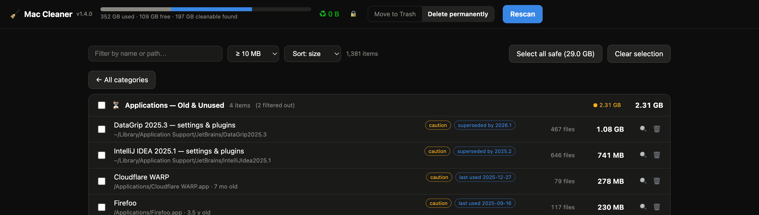This screenshot has height=215, width=759.
Task: Mark the Firefoo checkbox
Action: pos(102,207)
